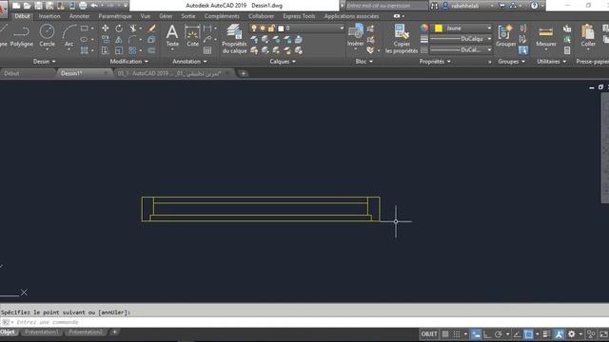Click the Print icon in quick access toolbar
The height and width of the screenshot is (342, 609).
(83, 6)
